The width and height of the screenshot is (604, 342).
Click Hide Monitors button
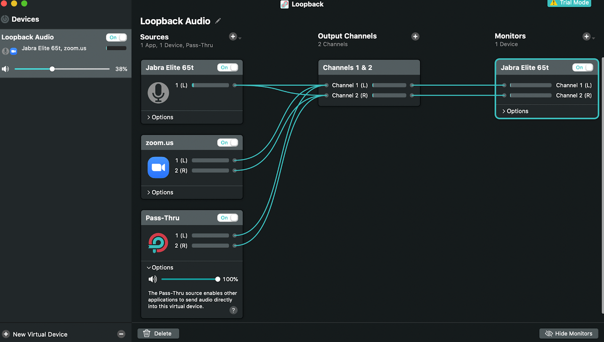click(569, 333)
